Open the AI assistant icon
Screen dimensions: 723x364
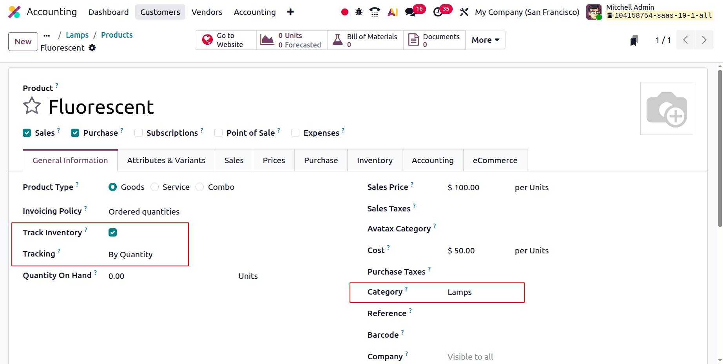(392, 12)
